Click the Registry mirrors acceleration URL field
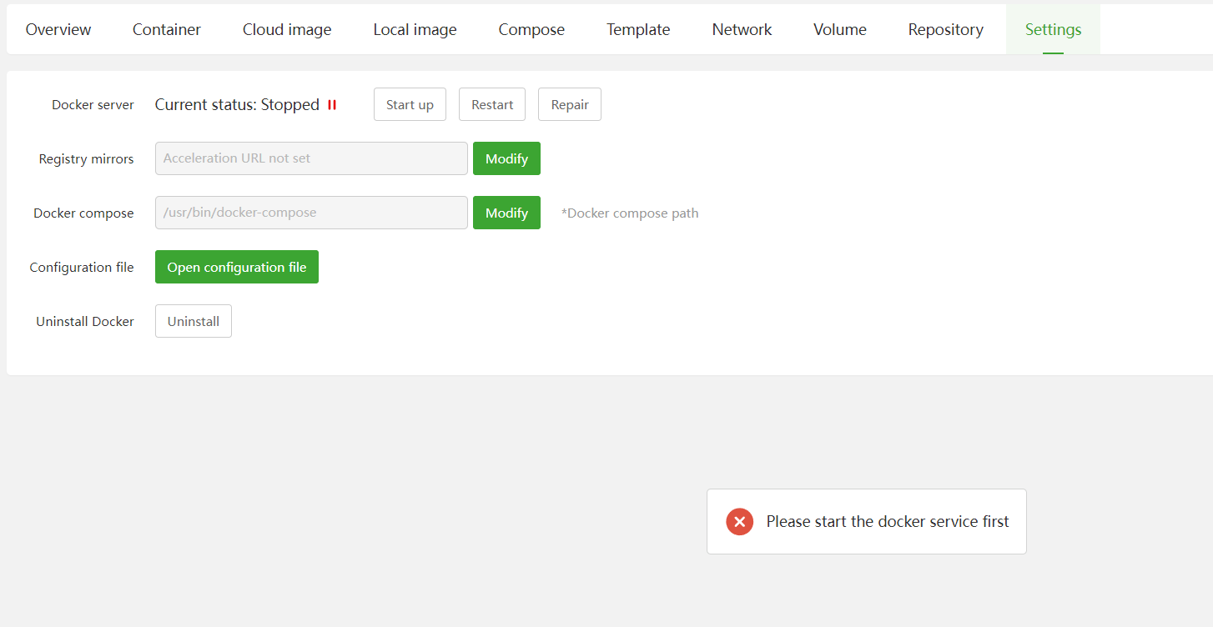The height and width of the screenshot is (627, 1213). point(311,158)
